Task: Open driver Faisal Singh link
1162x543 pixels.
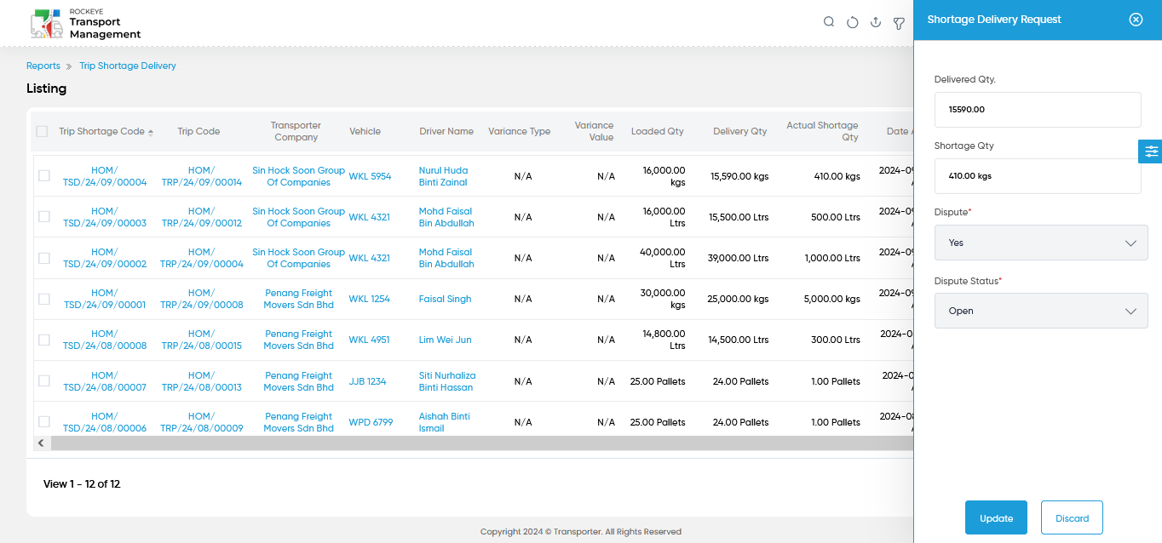Action: [x=445, y=299]
